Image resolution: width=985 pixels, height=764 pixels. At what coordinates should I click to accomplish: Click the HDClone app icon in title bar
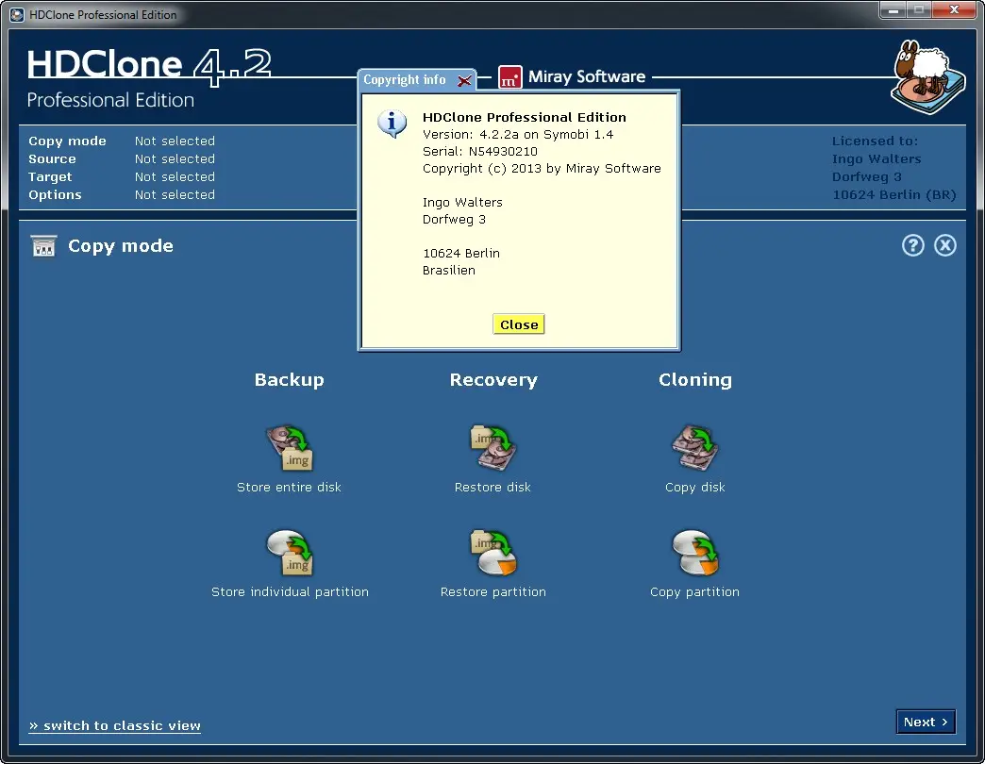17,14
